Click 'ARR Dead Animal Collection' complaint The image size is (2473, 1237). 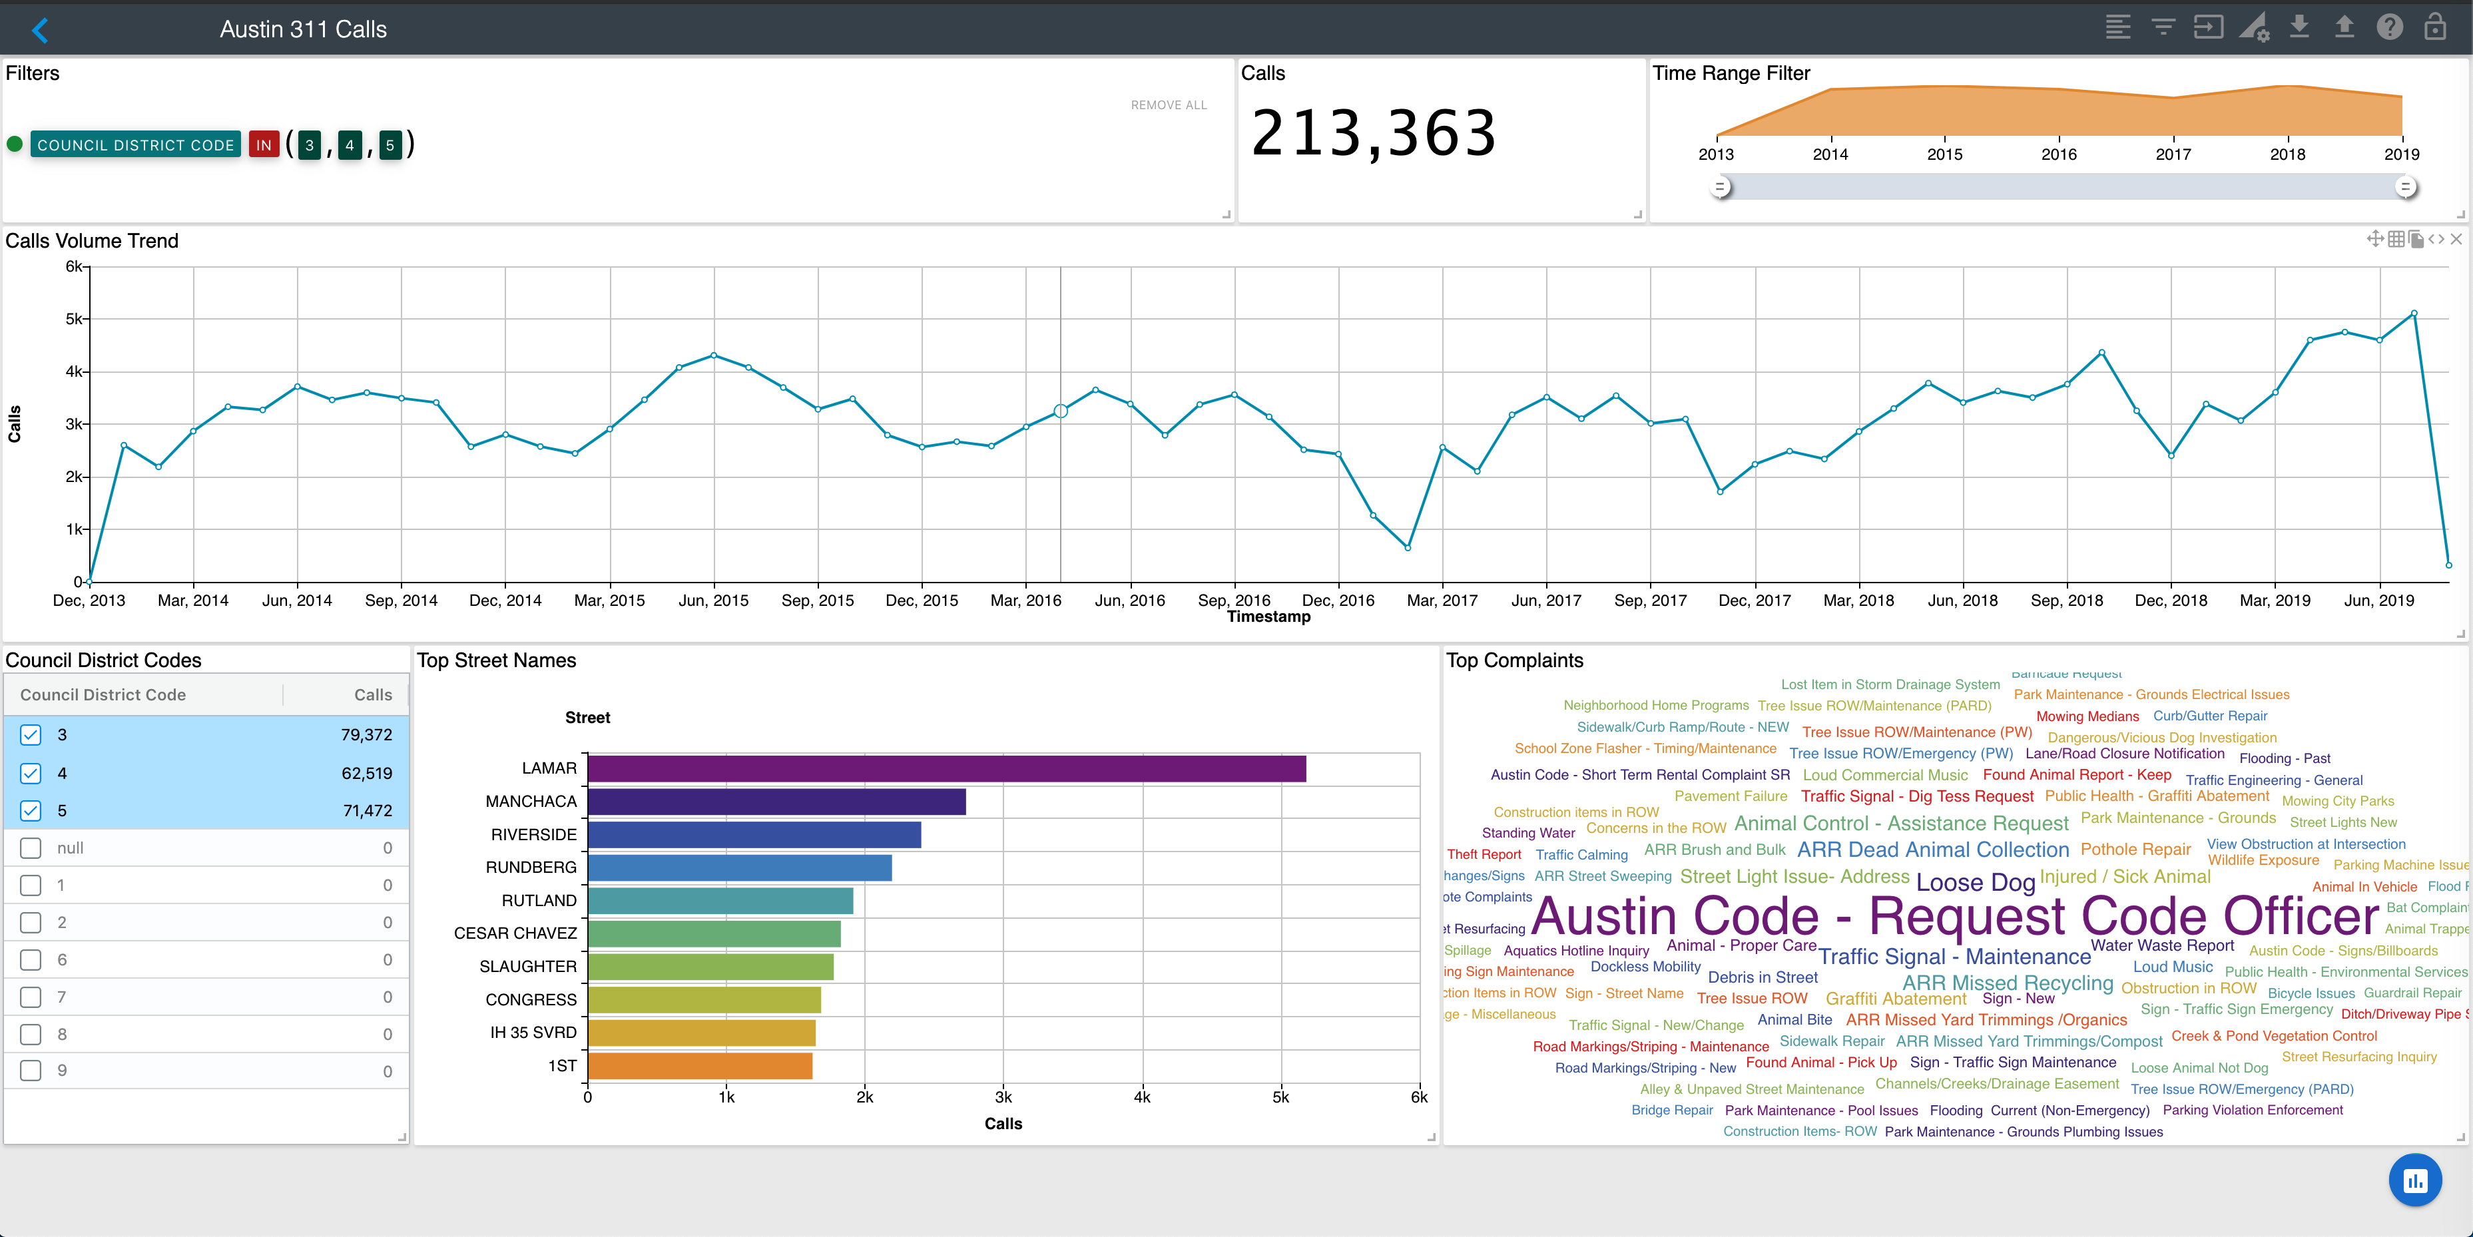(x=1932, y=850)
